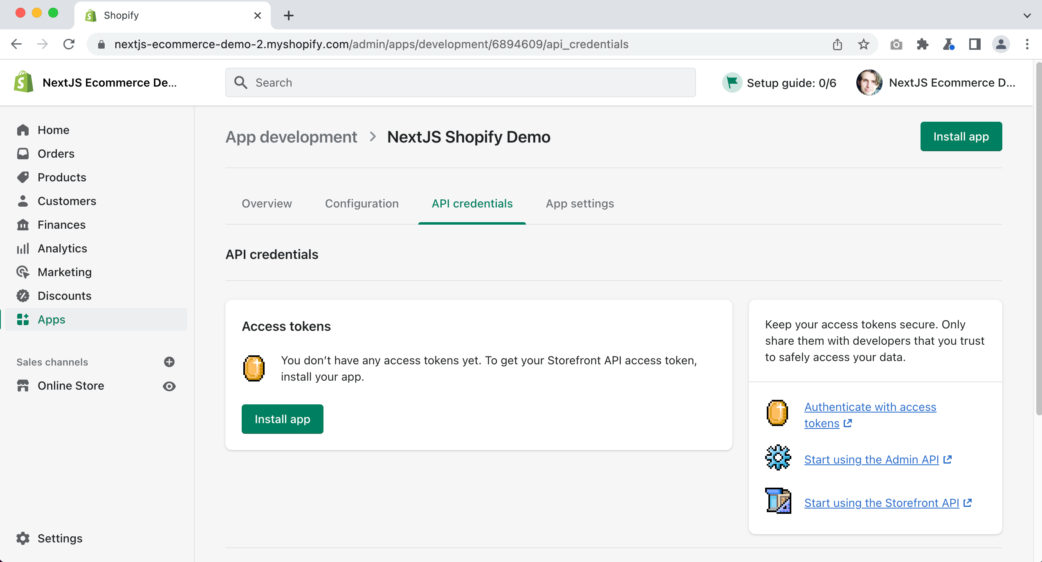Switch to the Overview tab
Image resolution: width=1042 pixels, height=562 pixels.
[x=267, y=203]
